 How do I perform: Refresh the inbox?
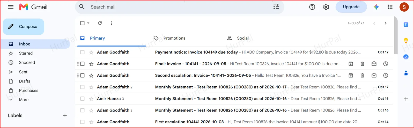(x=100, y=23)
